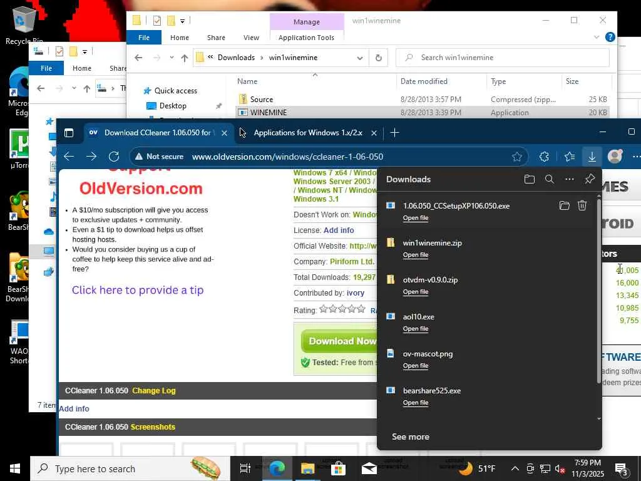Screen dimensions: 641x481
Task: Delete CCSetupXP106.050.exe download entry
Action: [582, 205]
